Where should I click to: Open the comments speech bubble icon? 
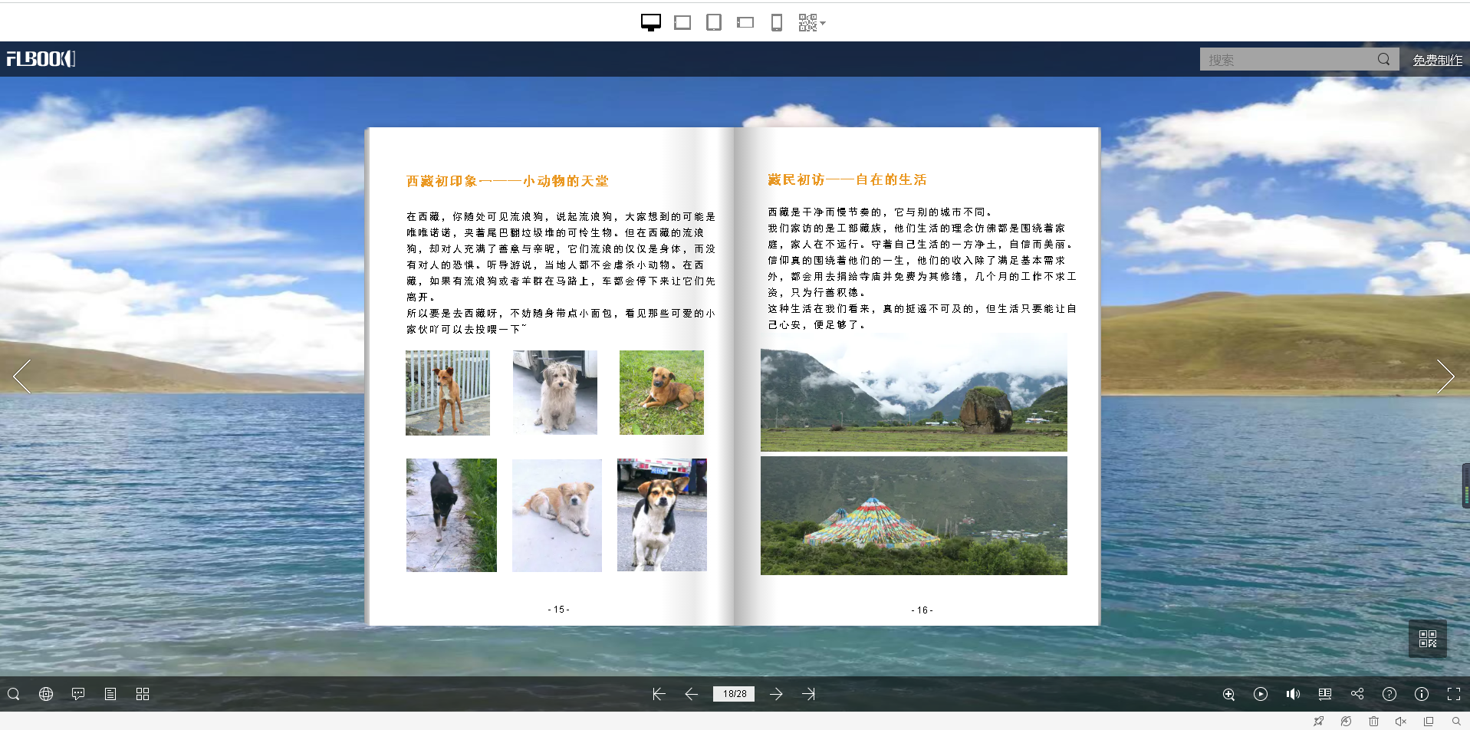[78, 694]
